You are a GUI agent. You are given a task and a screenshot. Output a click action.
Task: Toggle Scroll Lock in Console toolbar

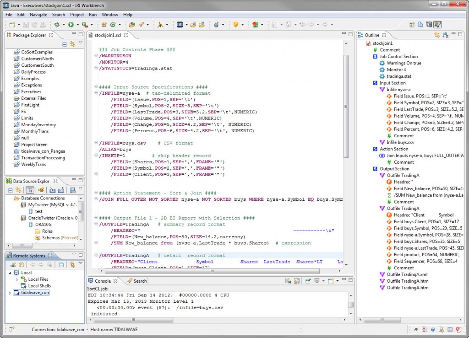coord(297,281)
